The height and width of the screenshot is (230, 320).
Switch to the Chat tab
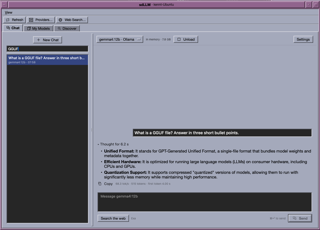13,28
